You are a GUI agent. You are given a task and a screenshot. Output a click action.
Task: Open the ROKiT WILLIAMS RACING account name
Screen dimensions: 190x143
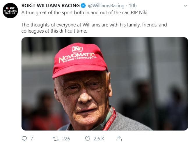tap(51, 6)
